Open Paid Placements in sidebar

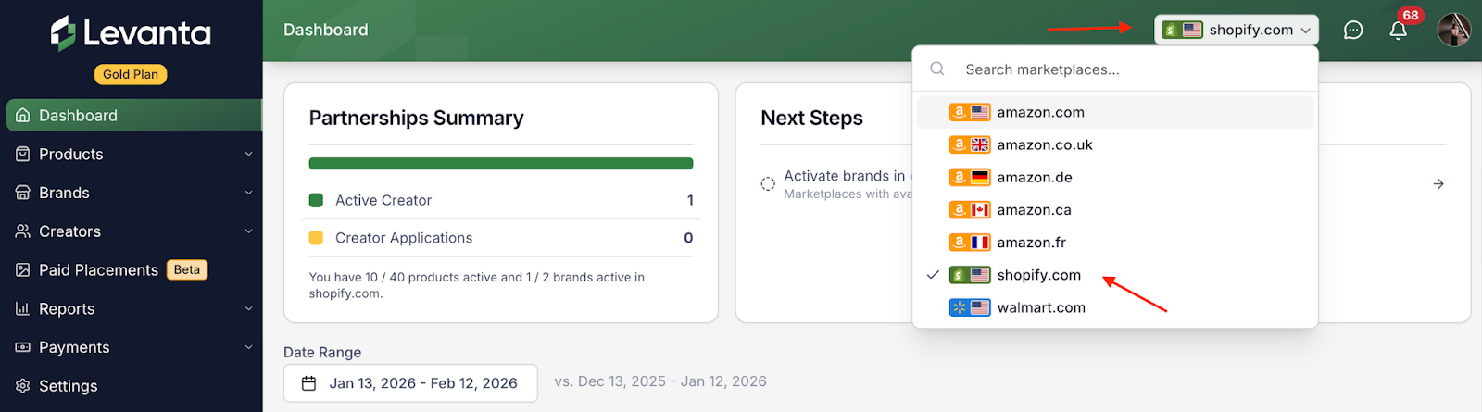tap(98, 270)
